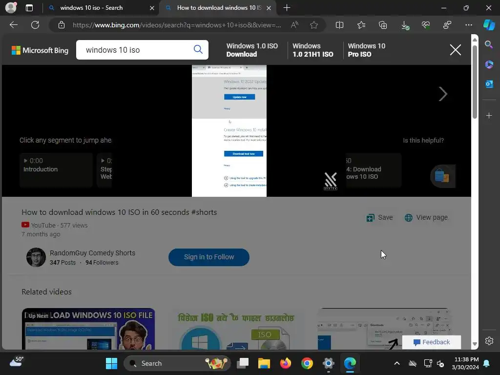The image size is (500, 375).
Task: Click the page scrollbar thumb
Action: click(x=475, y=82)
